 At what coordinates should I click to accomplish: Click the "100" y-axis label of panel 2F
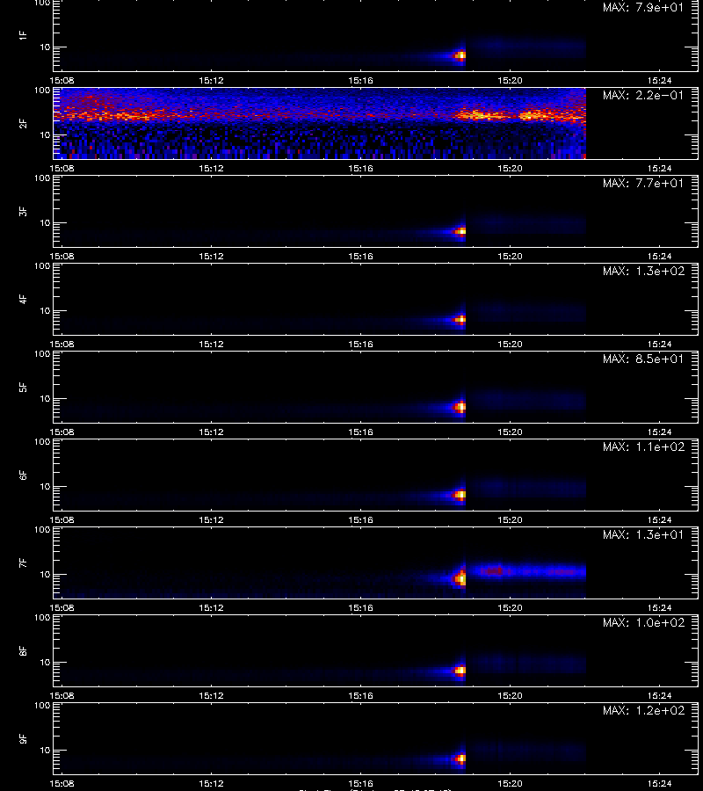pos(42,91)
